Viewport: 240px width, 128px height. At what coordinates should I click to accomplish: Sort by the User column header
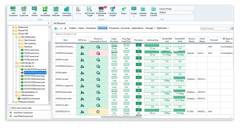(x=66, y=40)
